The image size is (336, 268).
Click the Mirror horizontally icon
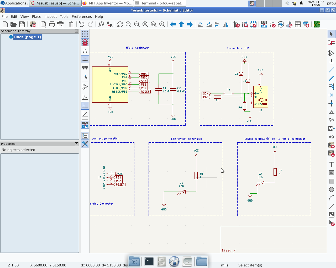coord(226,24)
